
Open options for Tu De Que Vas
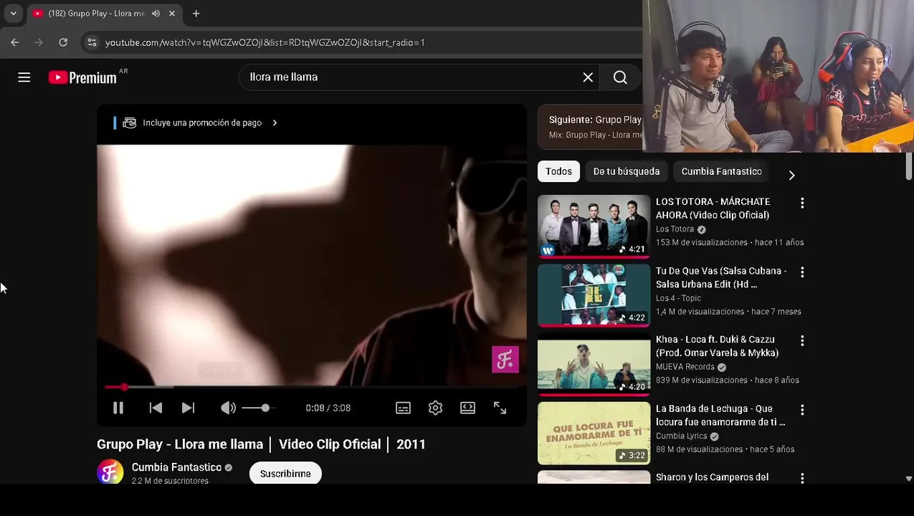[x=802, y=272]
